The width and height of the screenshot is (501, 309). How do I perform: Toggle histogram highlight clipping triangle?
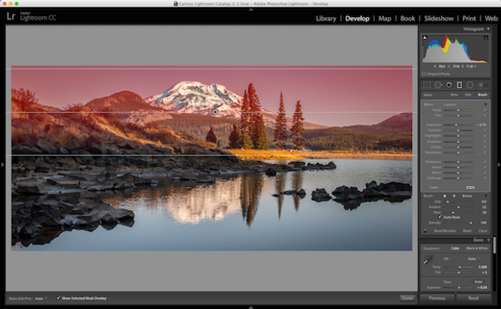pos(486,38)
